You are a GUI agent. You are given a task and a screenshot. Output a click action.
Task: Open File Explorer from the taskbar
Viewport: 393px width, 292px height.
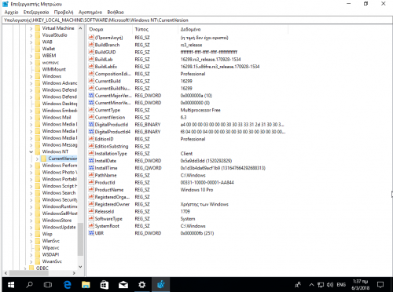click(86, 284)
